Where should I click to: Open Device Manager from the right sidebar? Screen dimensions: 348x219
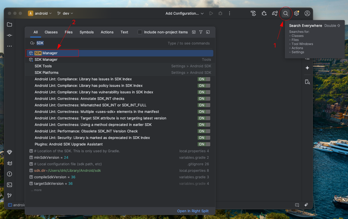coord(307,82)
